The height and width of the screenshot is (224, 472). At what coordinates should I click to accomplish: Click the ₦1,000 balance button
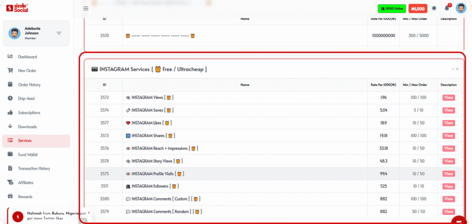(x=418, y=9)
